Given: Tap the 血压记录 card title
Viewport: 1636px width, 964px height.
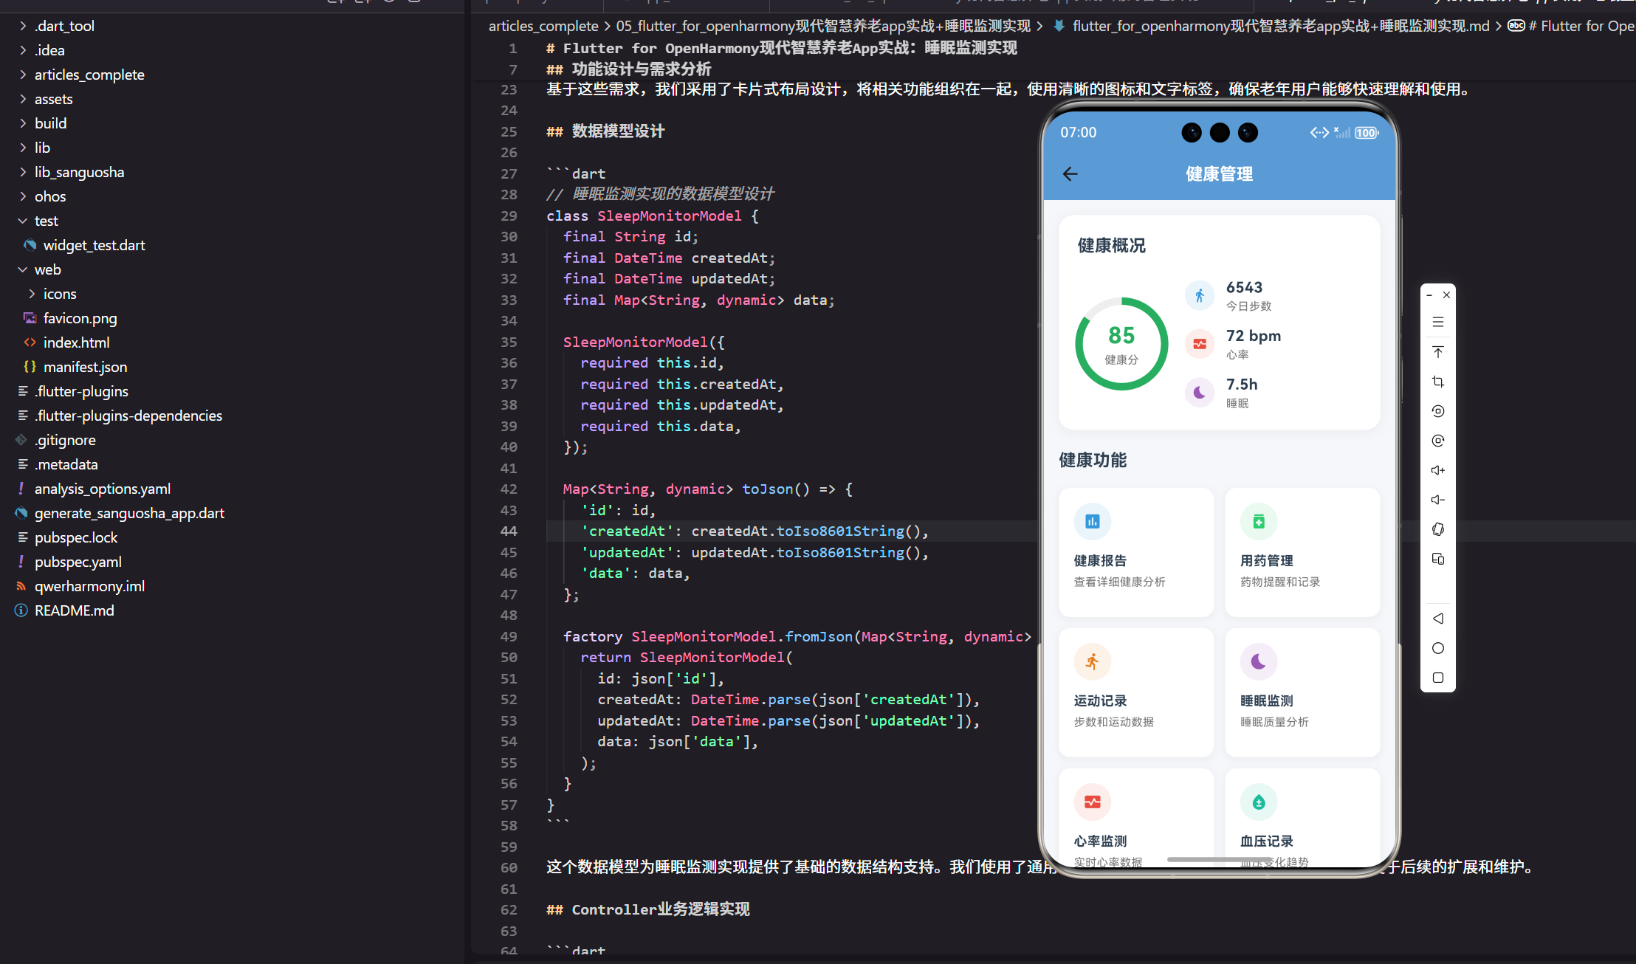Looking at the screenshot, I should pyautogui.click(x=1267, y=841).
